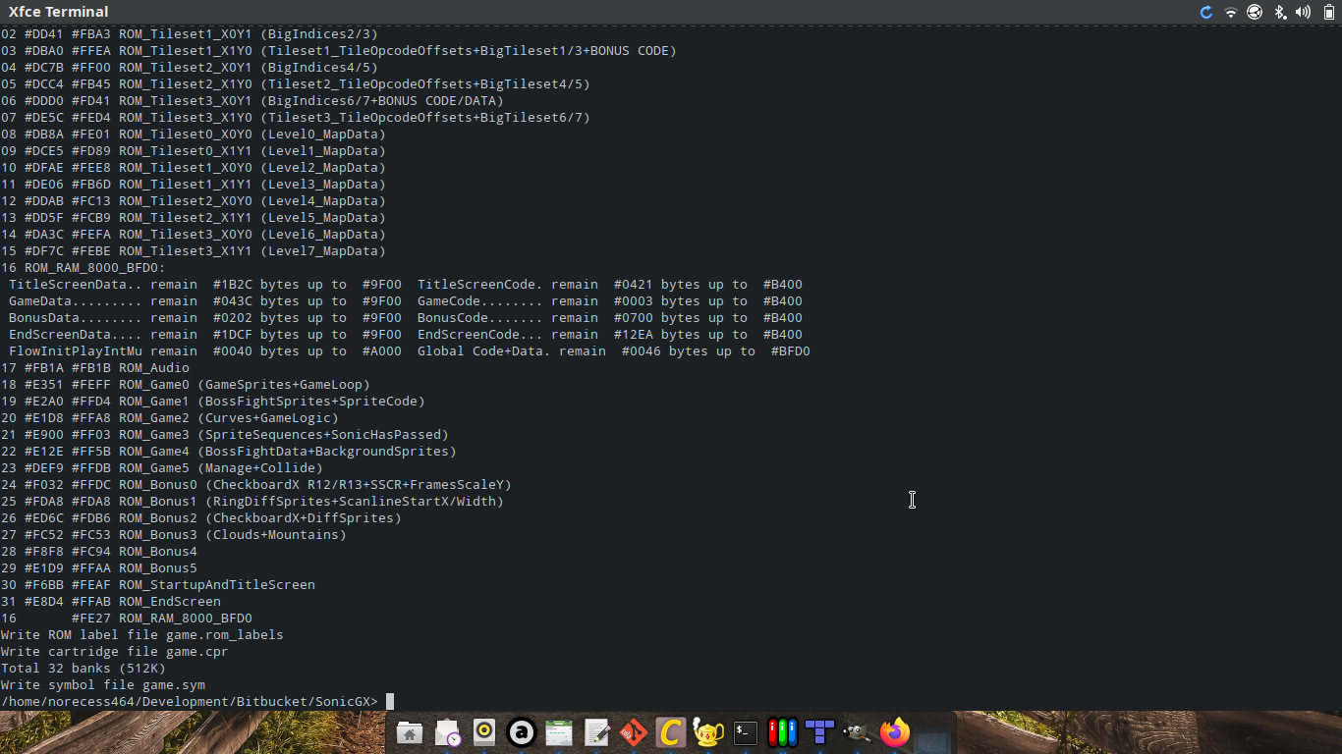This screenshot has height=754, width=1342.
Task: Click the 'Xfce Terminal' title in the top panel
Action: tap(59, 12)
